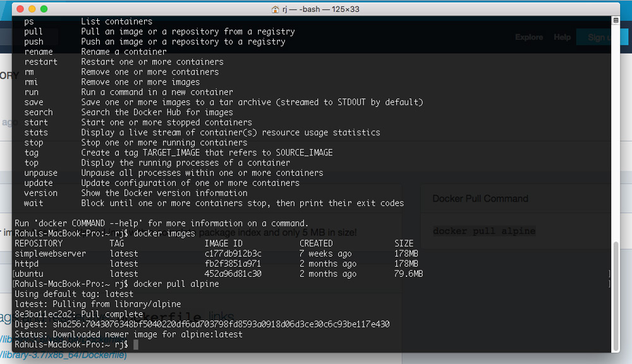Image resolution: width=632 pixels, height=364 pixels.
Task: Click 'Using default tag: latest' line
Action: [74, 294]
